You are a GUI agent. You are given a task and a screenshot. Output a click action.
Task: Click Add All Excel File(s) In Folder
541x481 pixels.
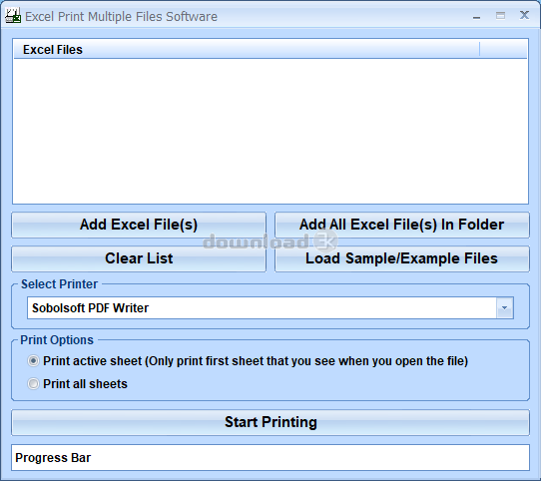(402, 225)
